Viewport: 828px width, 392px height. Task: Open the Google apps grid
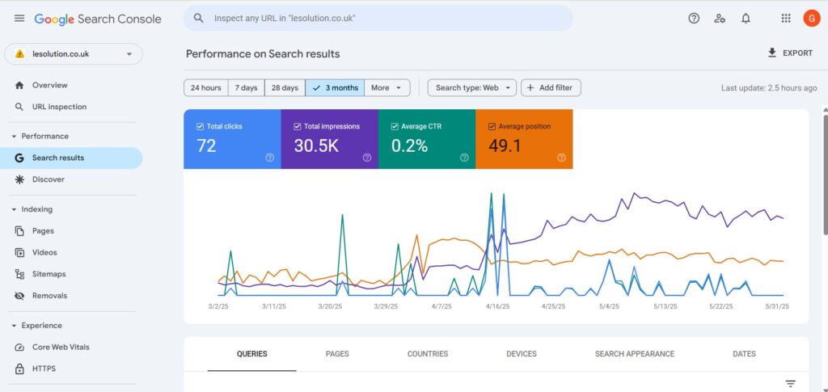[x=786, y=19]
